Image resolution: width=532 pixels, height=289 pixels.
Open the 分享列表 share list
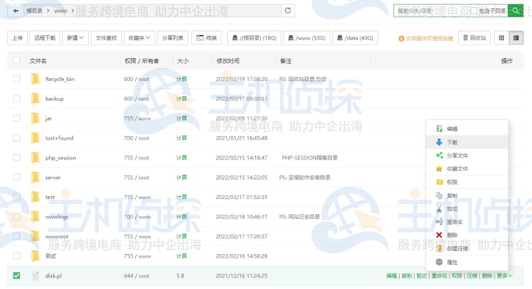coord(173,38)
